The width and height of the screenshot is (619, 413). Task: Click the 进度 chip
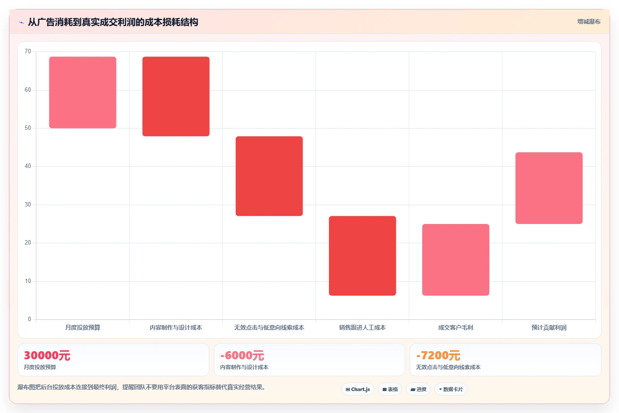pyautogui.click(x=418, y=389)
